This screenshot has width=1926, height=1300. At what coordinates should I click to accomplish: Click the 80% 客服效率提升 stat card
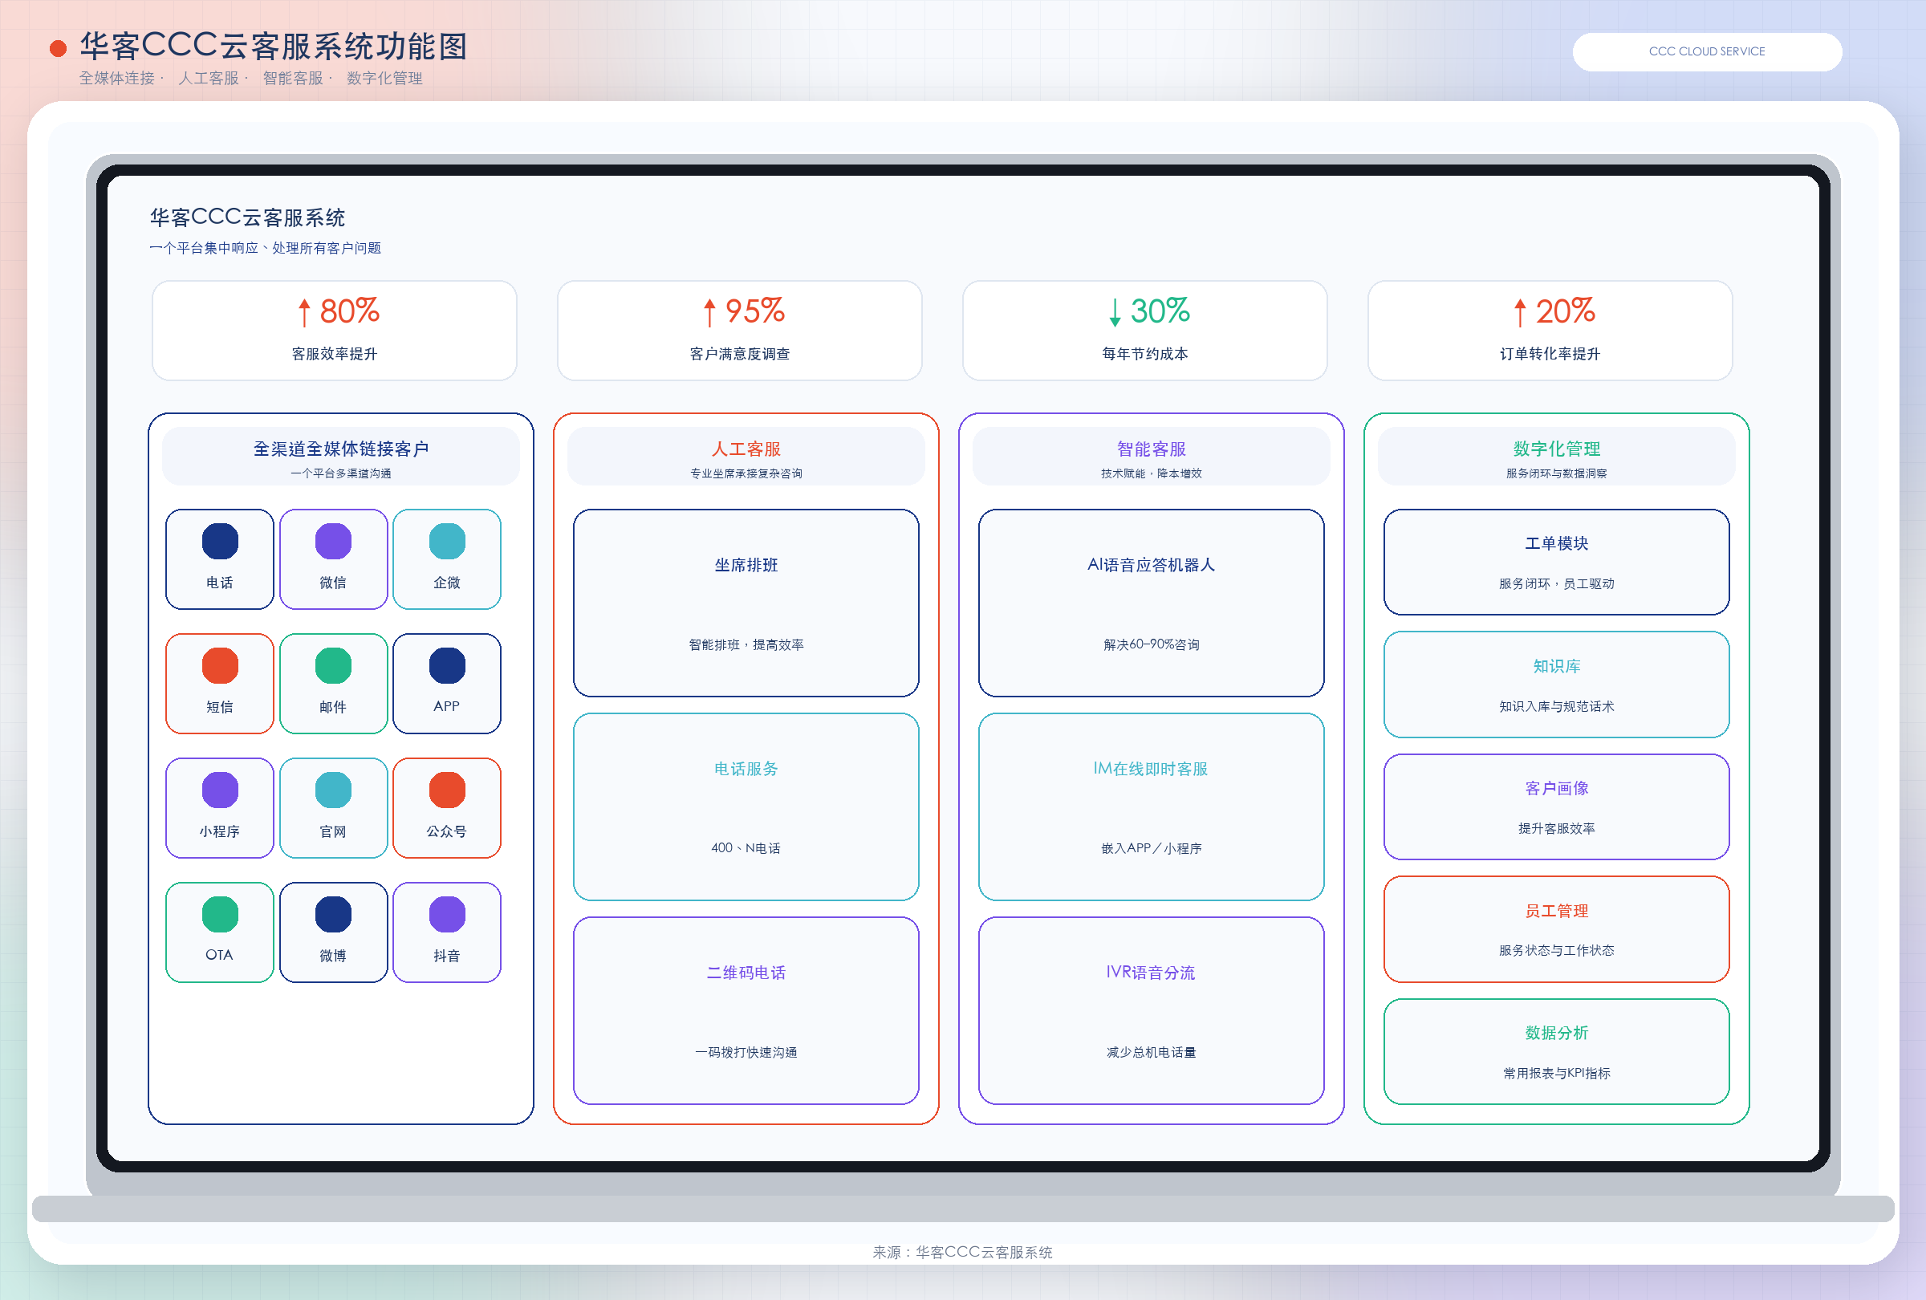[x=335, y=331]
